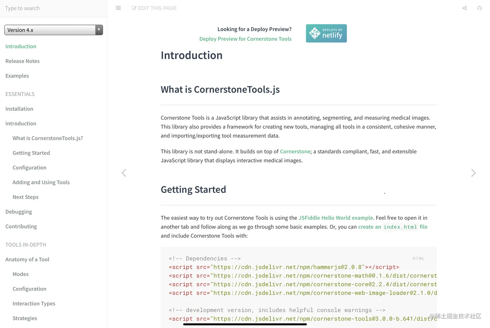Click the Dependencies comment in the code block

pyautogui.click(x=205, y=259)
